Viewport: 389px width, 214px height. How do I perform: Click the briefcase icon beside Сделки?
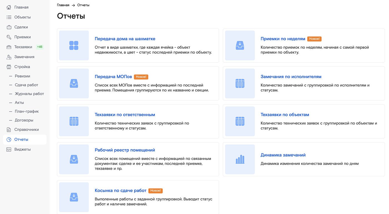[9, 27]
